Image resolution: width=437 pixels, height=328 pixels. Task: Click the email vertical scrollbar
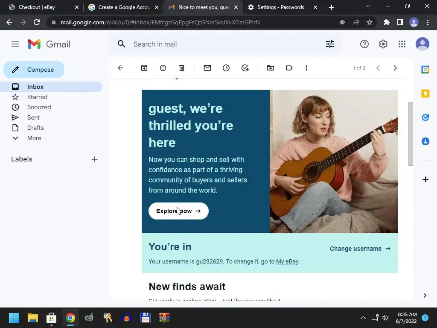411,134
